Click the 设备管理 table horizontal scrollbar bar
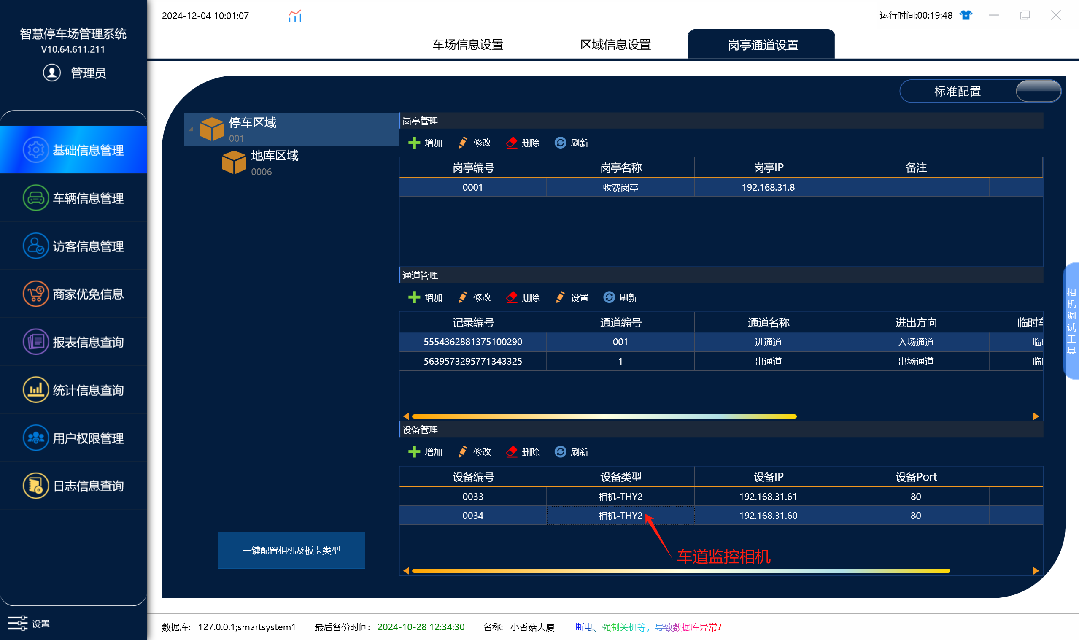The image size is (1079, 640). coord(681,570)
